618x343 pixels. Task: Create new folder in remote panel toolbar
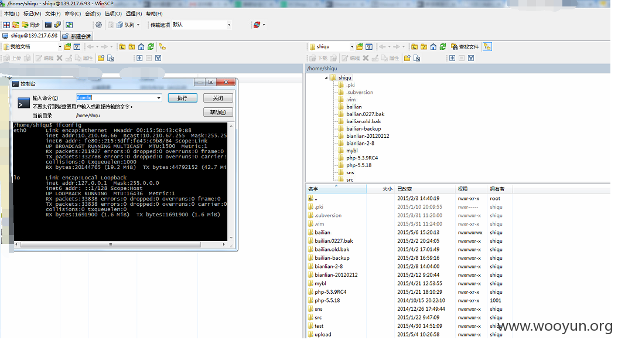pos(407,58)
